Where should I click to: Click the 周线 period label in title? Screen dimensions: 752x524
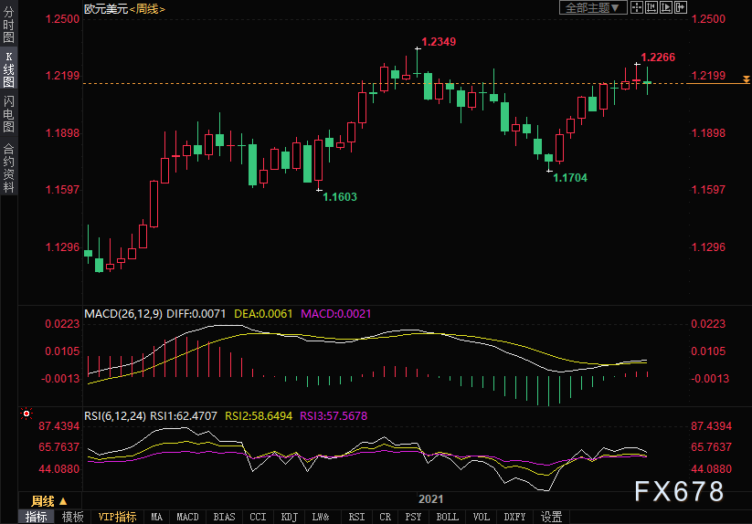[x=147, y=8]
